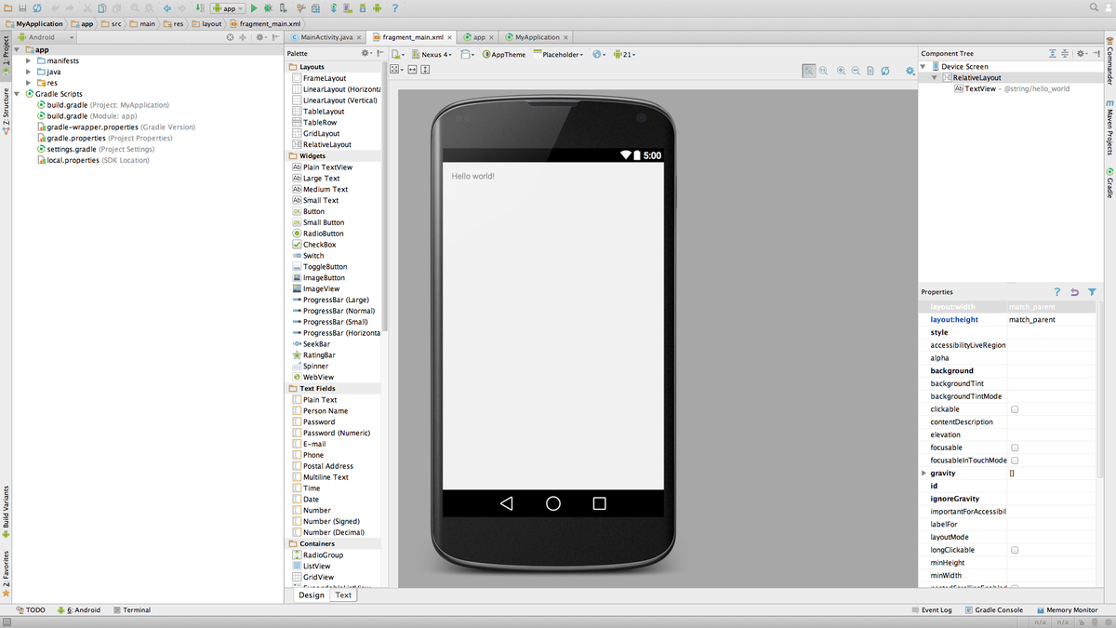Toggle focusableInTouchMode property checkbox
The height and width of the screenshot is (628, 1116).
pos(1015,461)
